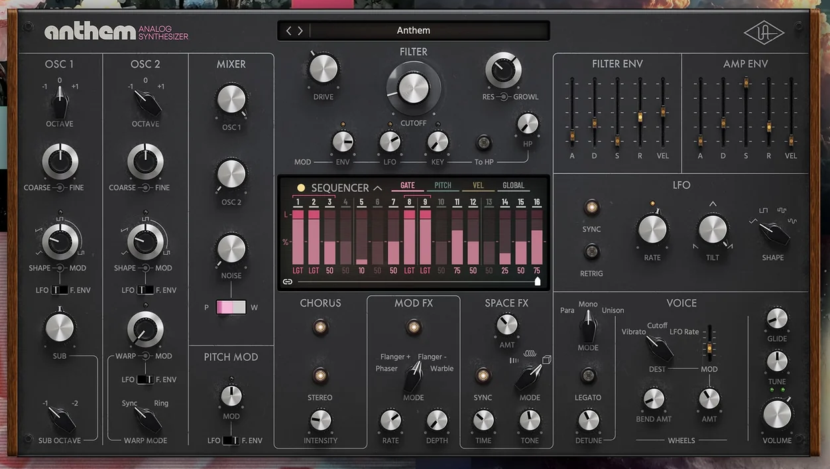Switch the noise P/W toggle
The image size is (830, 469).
231,307
